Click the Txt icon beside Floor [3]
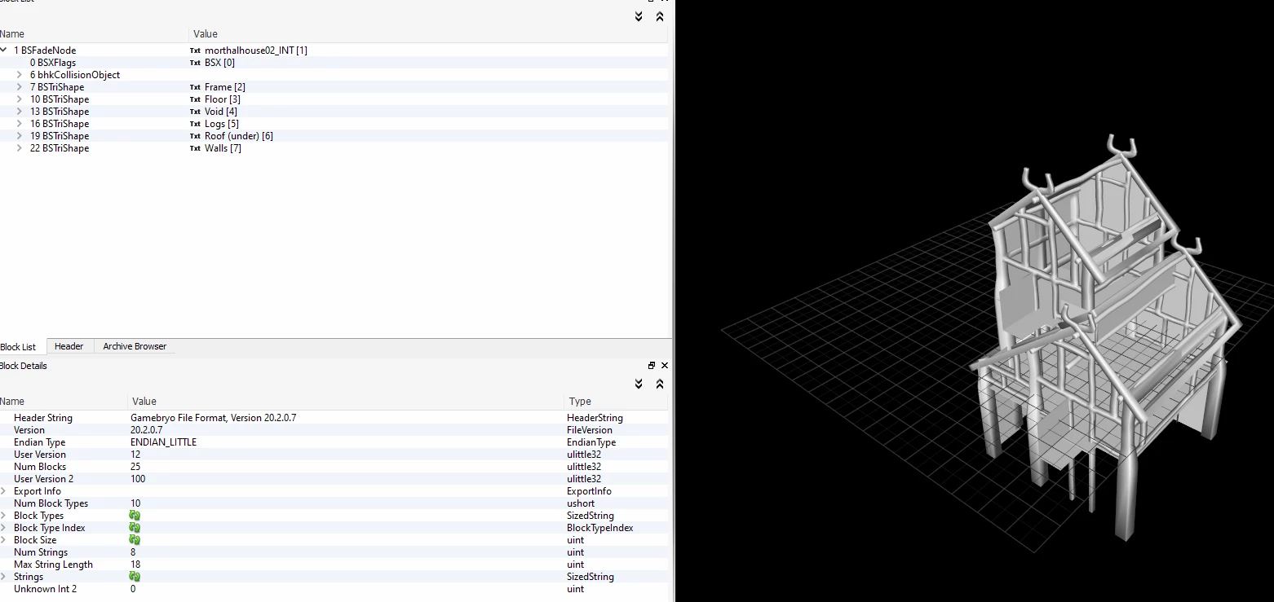1274x602 pixels. pyautogui.click(x=195, y=99)
